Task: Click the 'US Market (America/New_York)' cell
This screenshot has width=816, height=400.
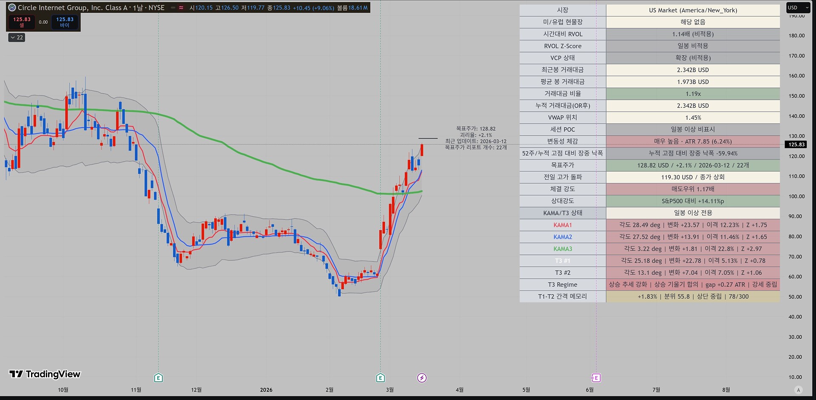Action: [x=693, y=10]
